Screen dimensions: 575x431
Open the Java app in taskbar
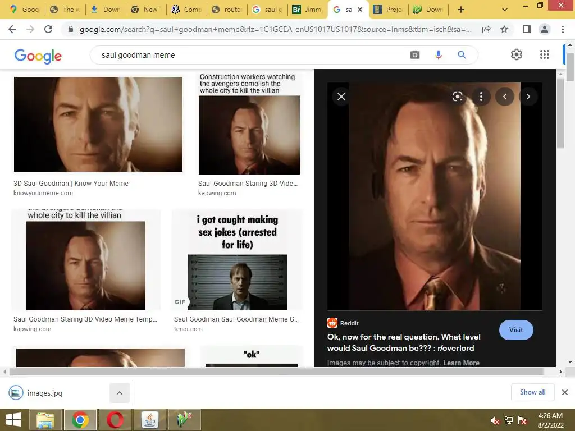click(x=149, y=420)
